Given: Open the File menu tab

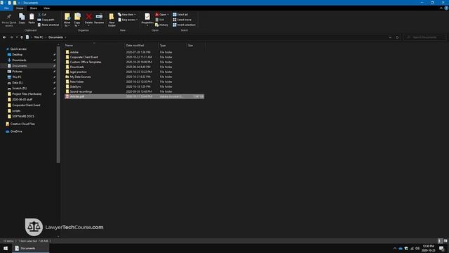Looking at the screenshot, I should (x=6, y=8).
